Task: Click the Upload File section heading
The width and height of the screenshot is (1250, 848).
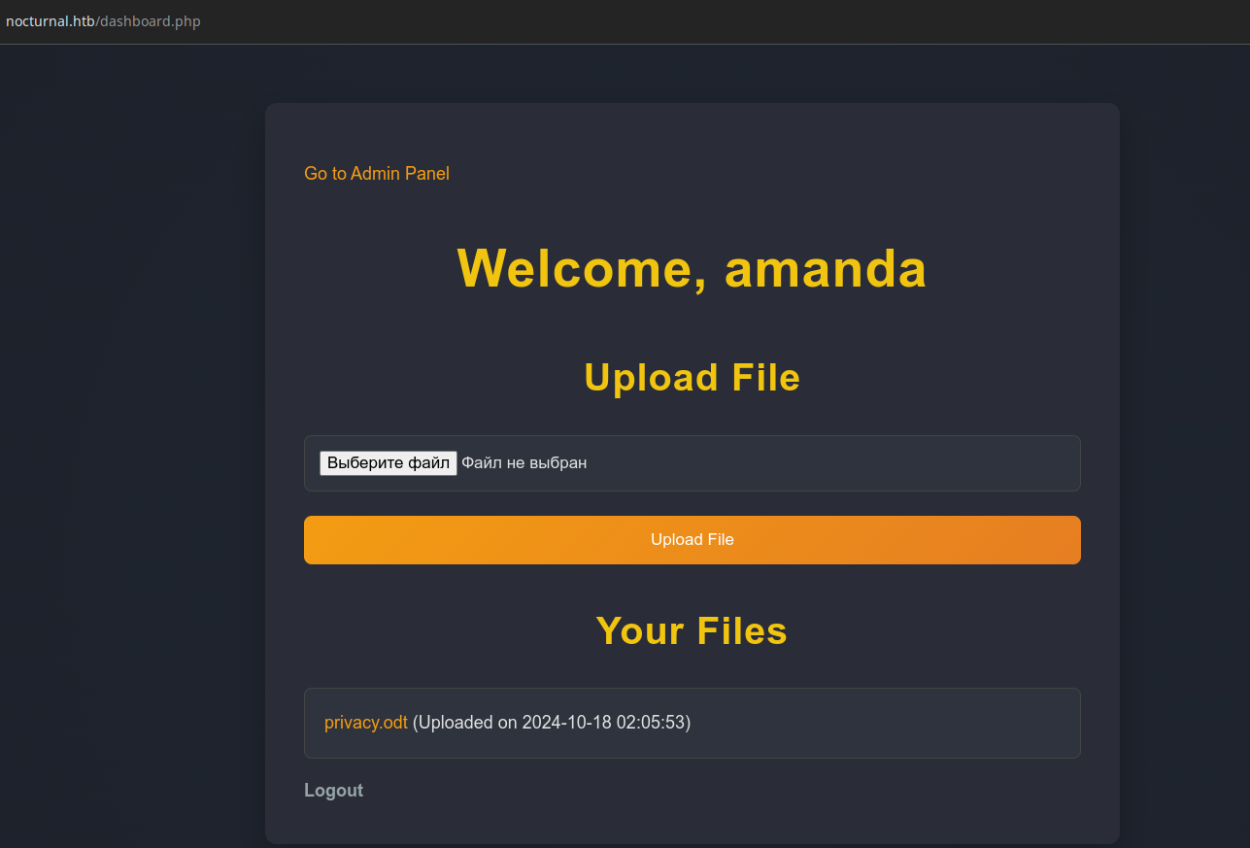Action: pos(693,378)
